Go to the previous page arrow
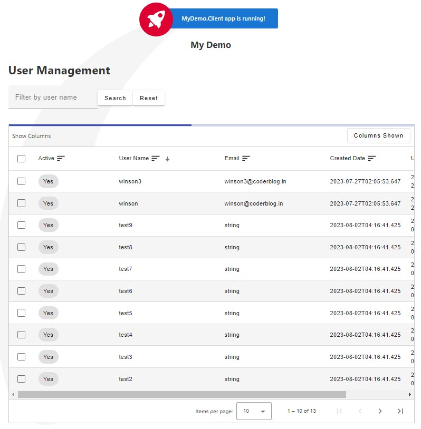 [360, 411]
